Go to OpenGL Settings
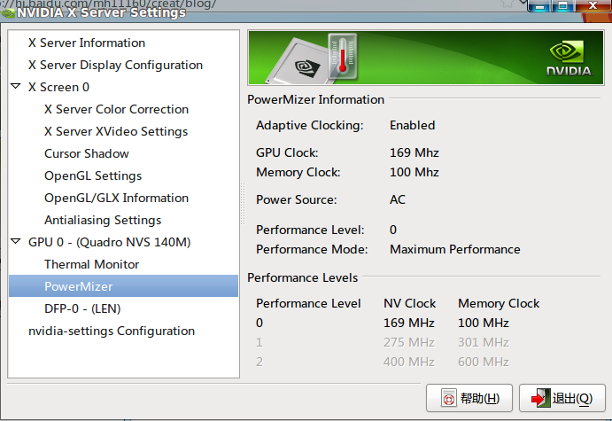 click(93, 175)
